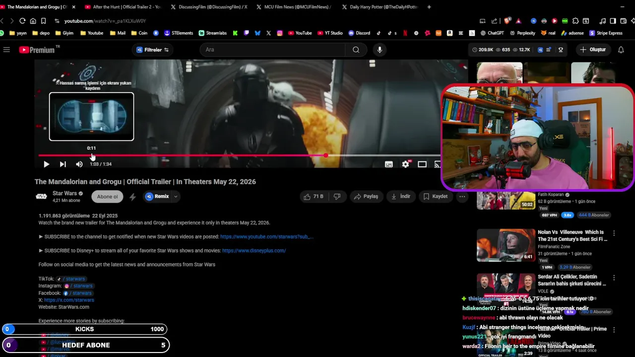The height and width of the screenshot is (357, 635).
Task: Focus the Ara search field
Action: pos(272,50)
